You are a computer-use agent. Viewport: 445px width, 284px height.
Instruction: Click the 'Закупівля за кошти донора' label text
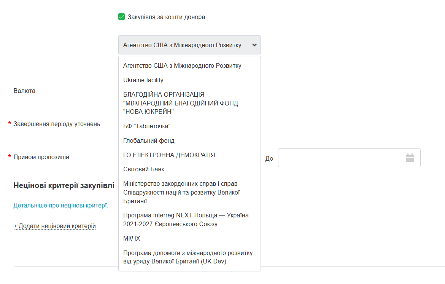tap(166, 17)
